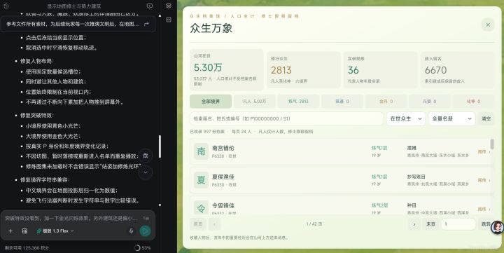Click the share arrow on pinned prompt
This screenshot has height=253, width=504.
[146, 24]
